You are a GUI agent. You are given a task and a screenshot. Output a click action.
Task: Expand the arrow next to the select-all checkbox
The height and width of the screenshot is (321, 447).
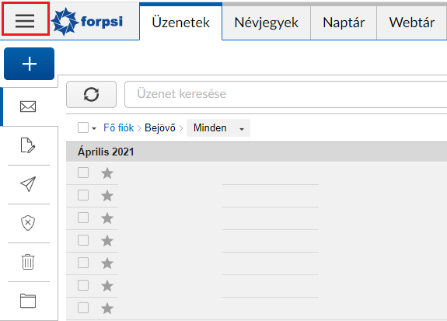pos(94,128)
